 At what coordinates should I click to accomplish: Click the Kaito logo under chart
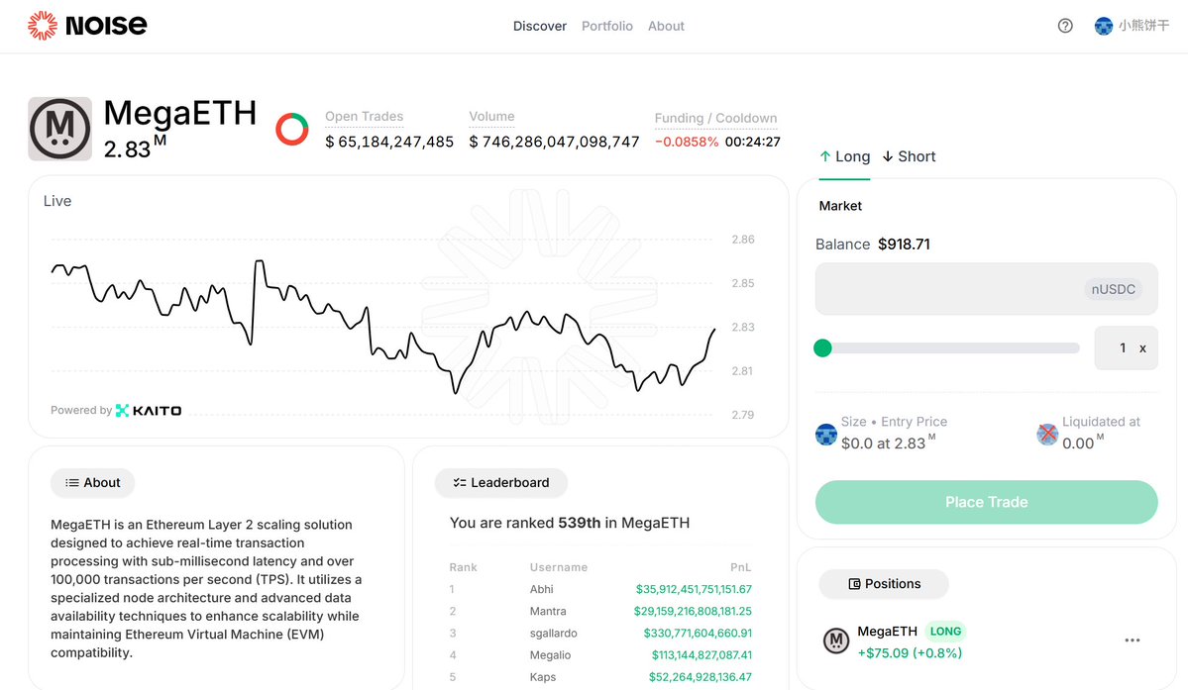coord(149,411)
